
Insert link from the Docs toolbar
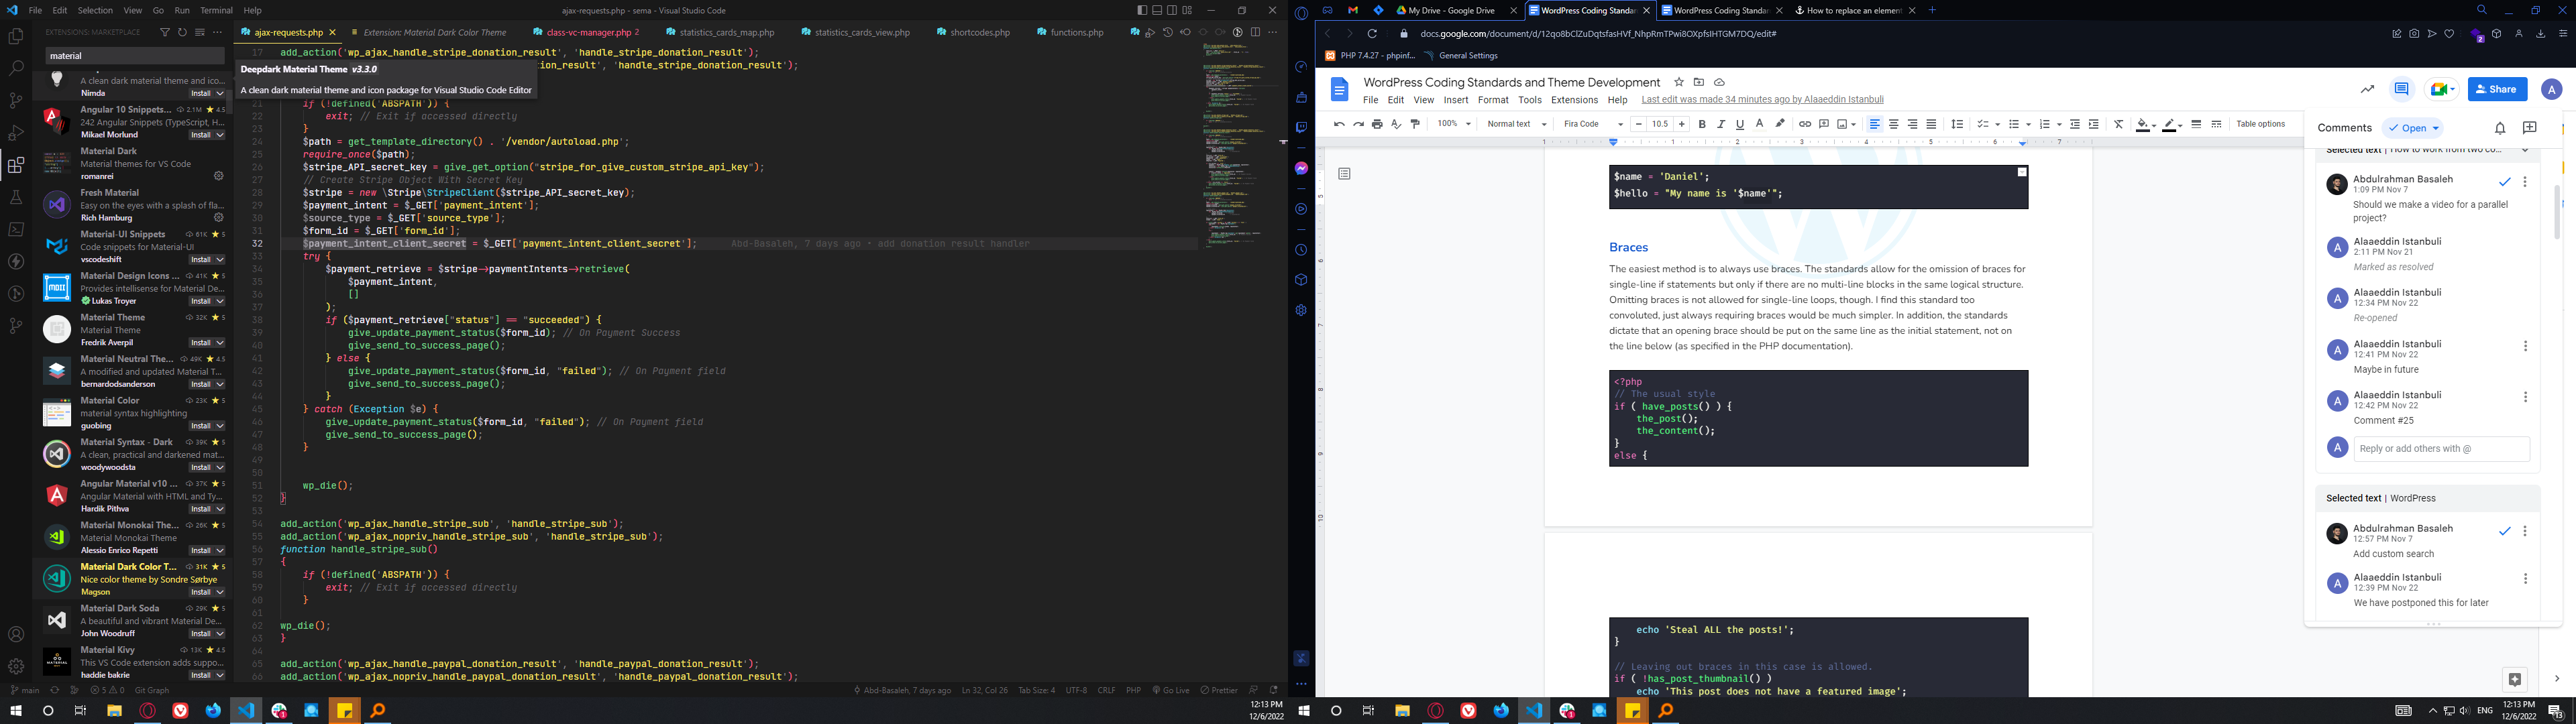1805,124
